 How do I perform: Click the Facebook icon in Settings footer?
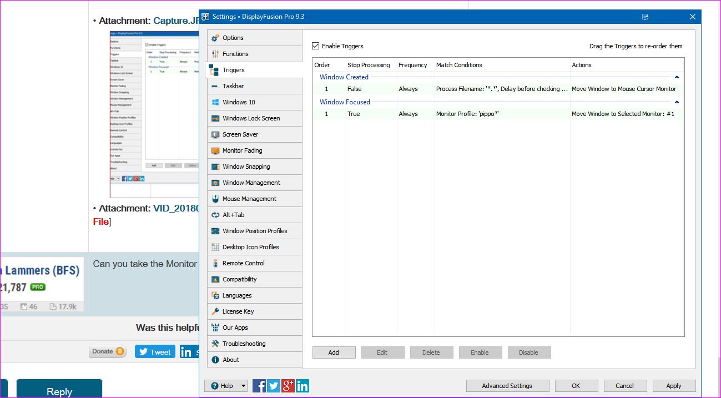(259, 386)
